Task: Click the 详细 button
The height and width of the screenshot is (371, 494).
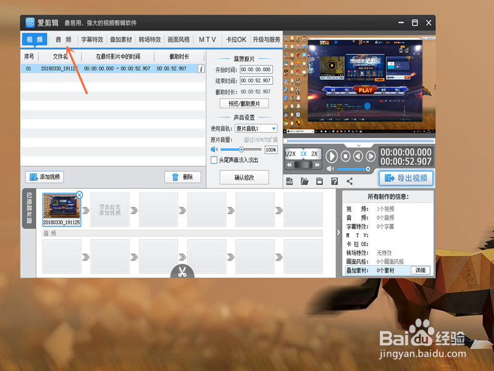Action: point(421,270)
